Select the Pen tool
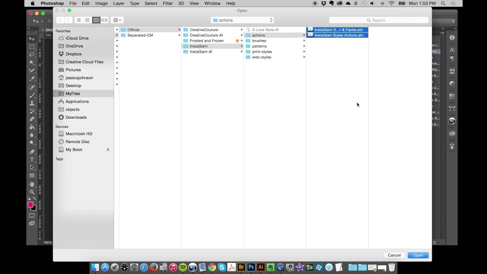This screenshot has width=487, height=274. tap(32, 151)
